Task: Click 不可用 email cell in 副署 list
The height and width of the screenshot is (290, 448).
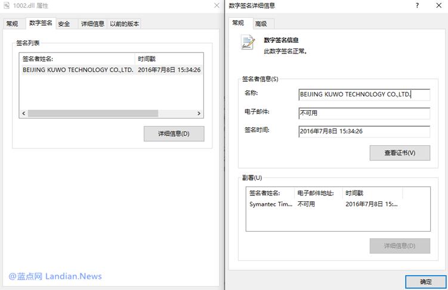Action: 306,204
